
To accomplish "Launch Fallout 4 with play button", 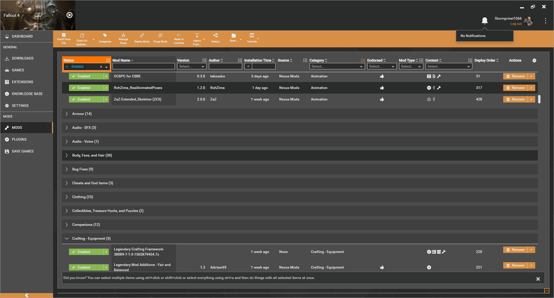I will coord(70,15).
